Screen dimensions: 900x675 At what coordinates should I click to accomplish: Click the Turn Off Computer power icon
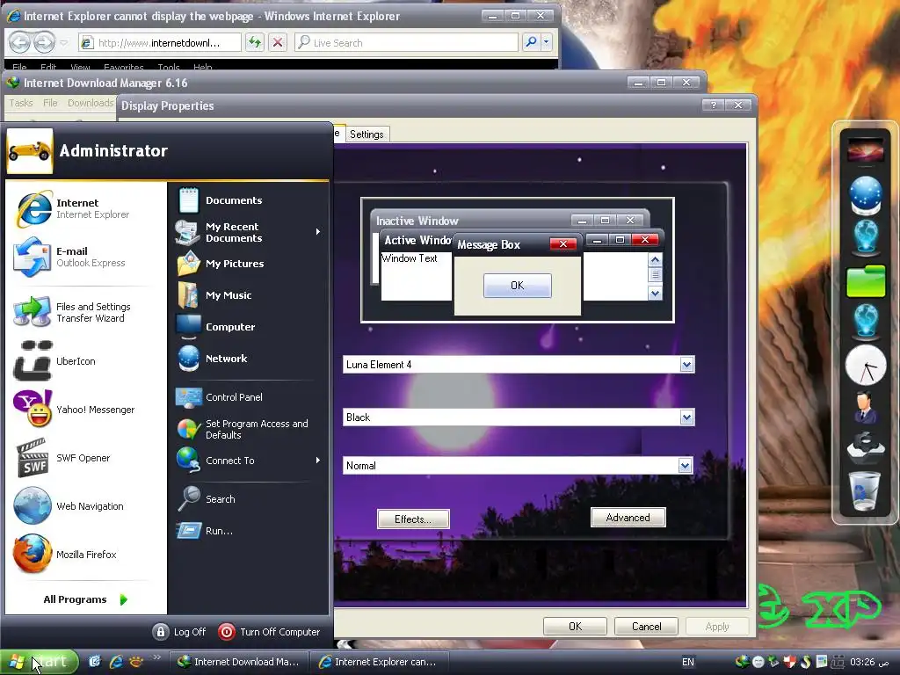pyautogui.click(x=227, y=631)
